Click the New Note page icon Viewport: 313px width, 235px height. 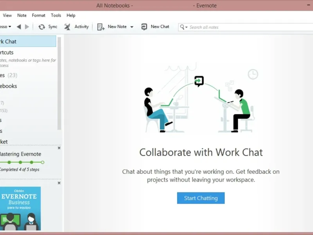[x=101, y=27]
